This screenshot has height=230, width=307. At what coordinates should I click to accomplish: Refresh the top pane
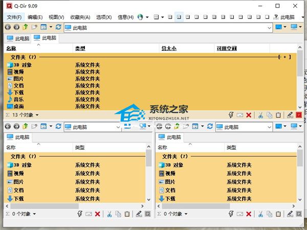coord(58,27)
